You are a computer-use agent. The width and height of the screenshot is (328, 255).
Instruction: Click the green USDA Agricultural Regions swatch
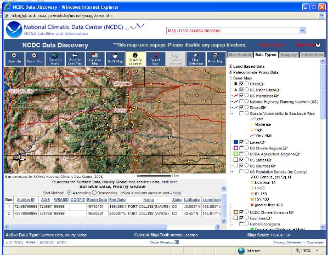[236, 154]
